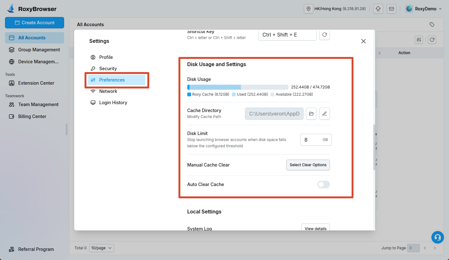Toggle the Auto Clear Cache switch

tap(324, 184)
